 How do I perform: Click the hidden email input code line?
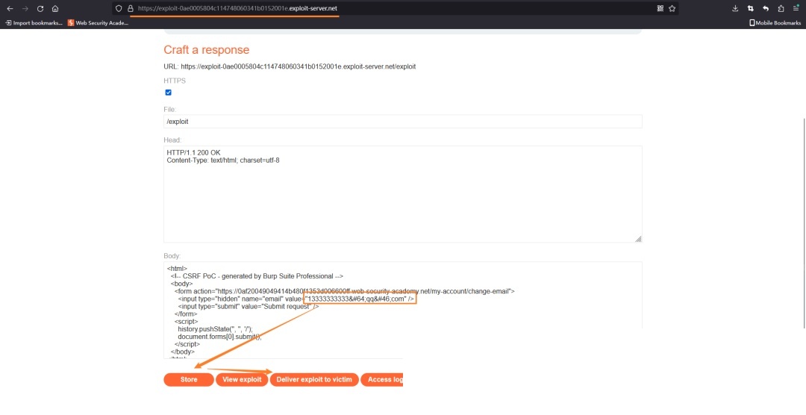click(296, 299)
